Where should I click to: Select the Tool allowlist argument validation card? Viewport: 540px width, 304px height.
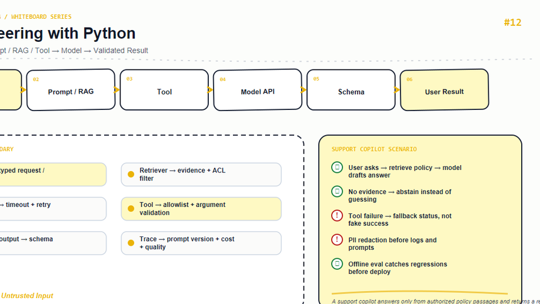tap(201, 209)
